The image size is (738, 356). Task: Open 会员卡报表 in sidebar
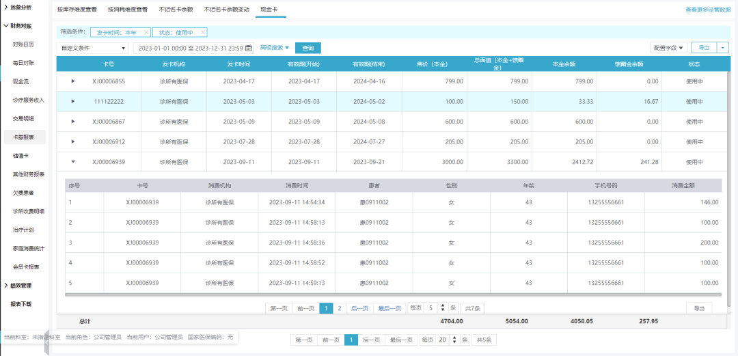coord(26,267)
